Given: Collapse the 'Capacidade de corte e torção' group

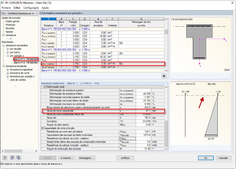Looking at the screenshot, I should (43, 128).
